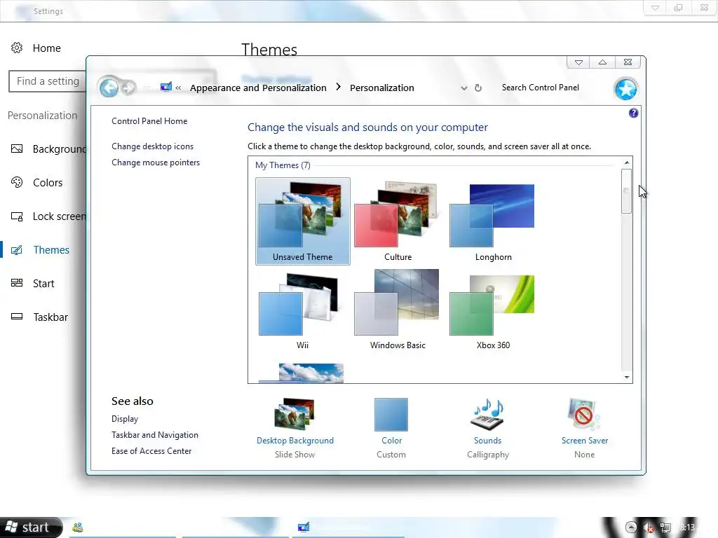
Task: Open Change mouse pointers link
Action: [156, 163]
